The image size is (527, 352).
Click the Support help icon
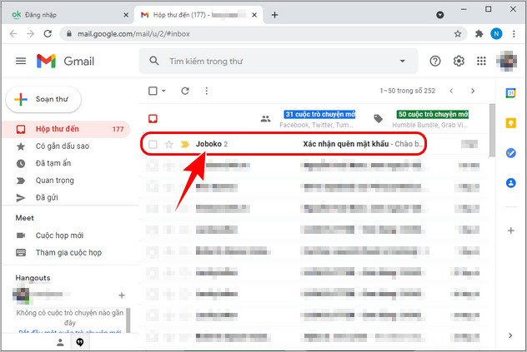[434, 61]
